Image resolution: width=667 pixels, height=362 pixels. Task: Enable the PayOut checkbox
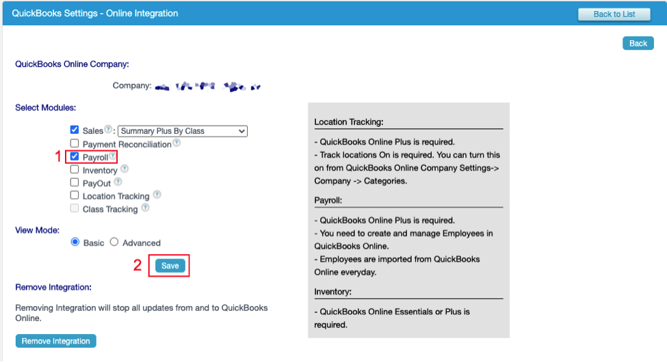[x=75, y=183]
